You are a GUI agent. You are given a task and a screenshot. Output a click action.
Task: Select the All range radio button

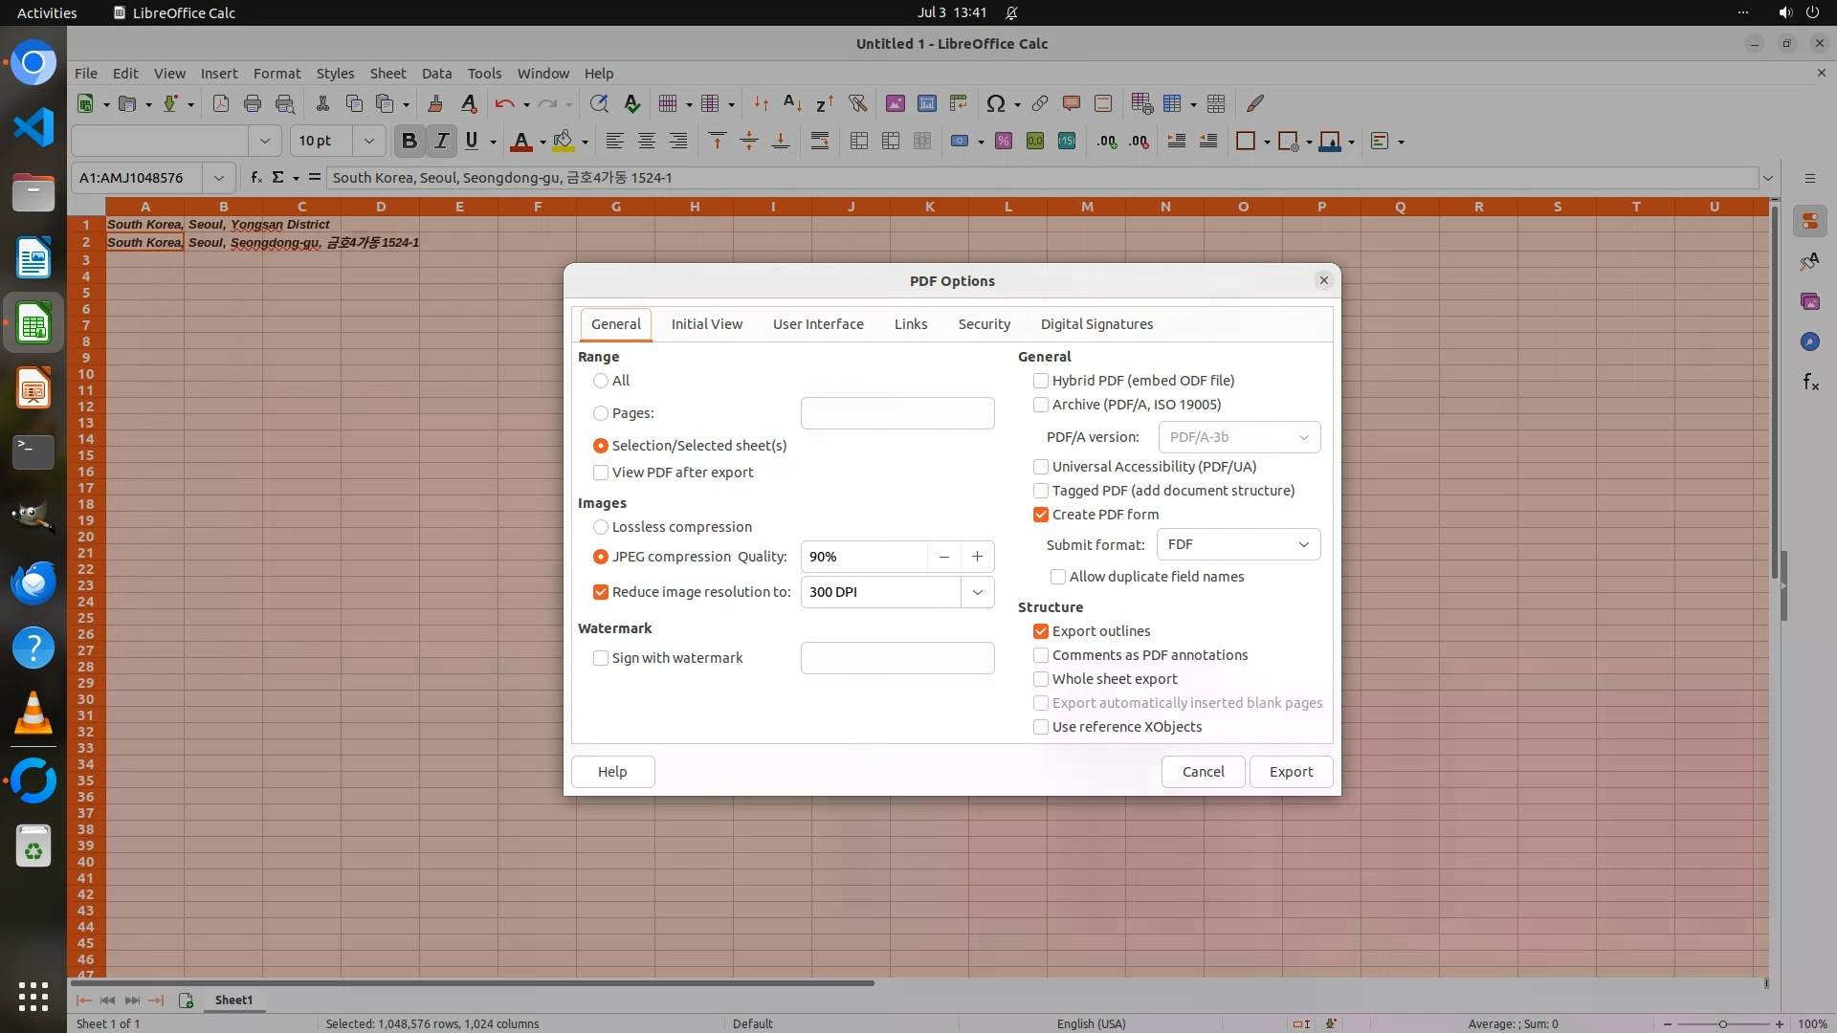pos(601,381)
